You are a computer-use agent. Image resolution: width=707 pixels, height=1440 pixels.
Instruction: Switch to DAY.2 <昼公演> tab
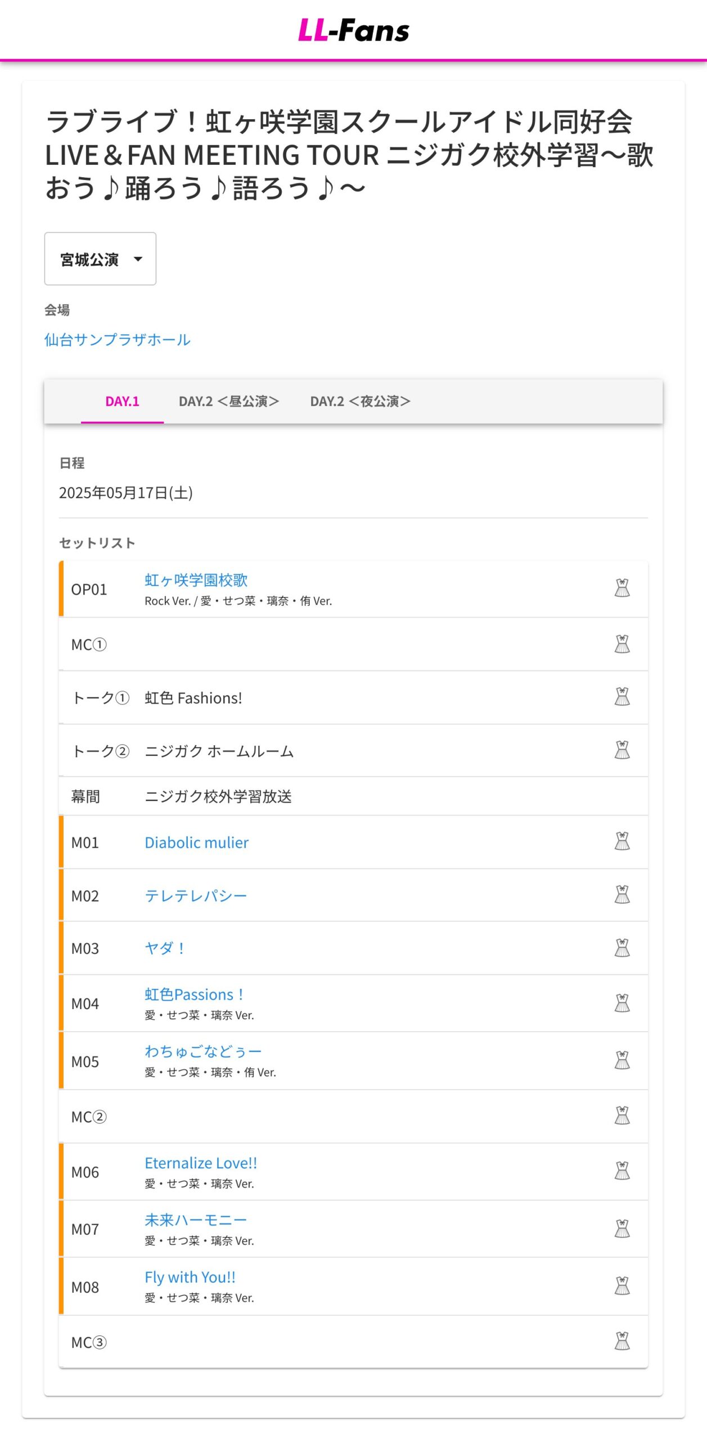pyautogui.click(x=229, y=401)
